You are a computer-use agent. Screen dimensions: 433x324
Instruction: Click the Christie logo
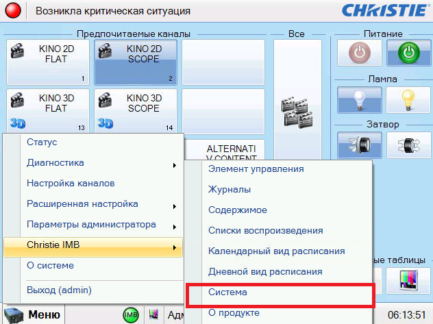[384, 10]
